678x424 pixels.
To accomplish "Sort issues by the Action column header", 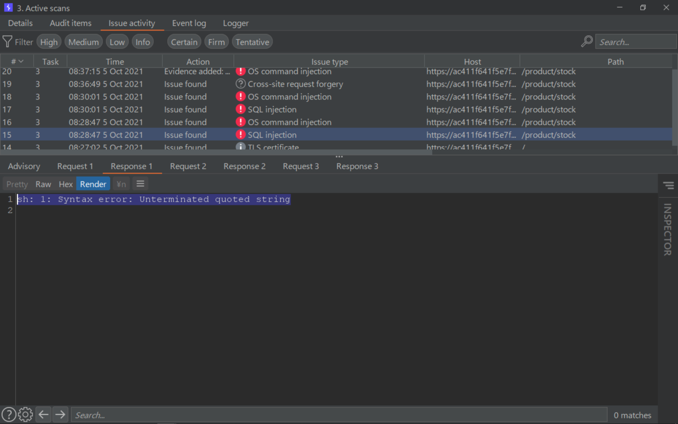I will (198, 62).
